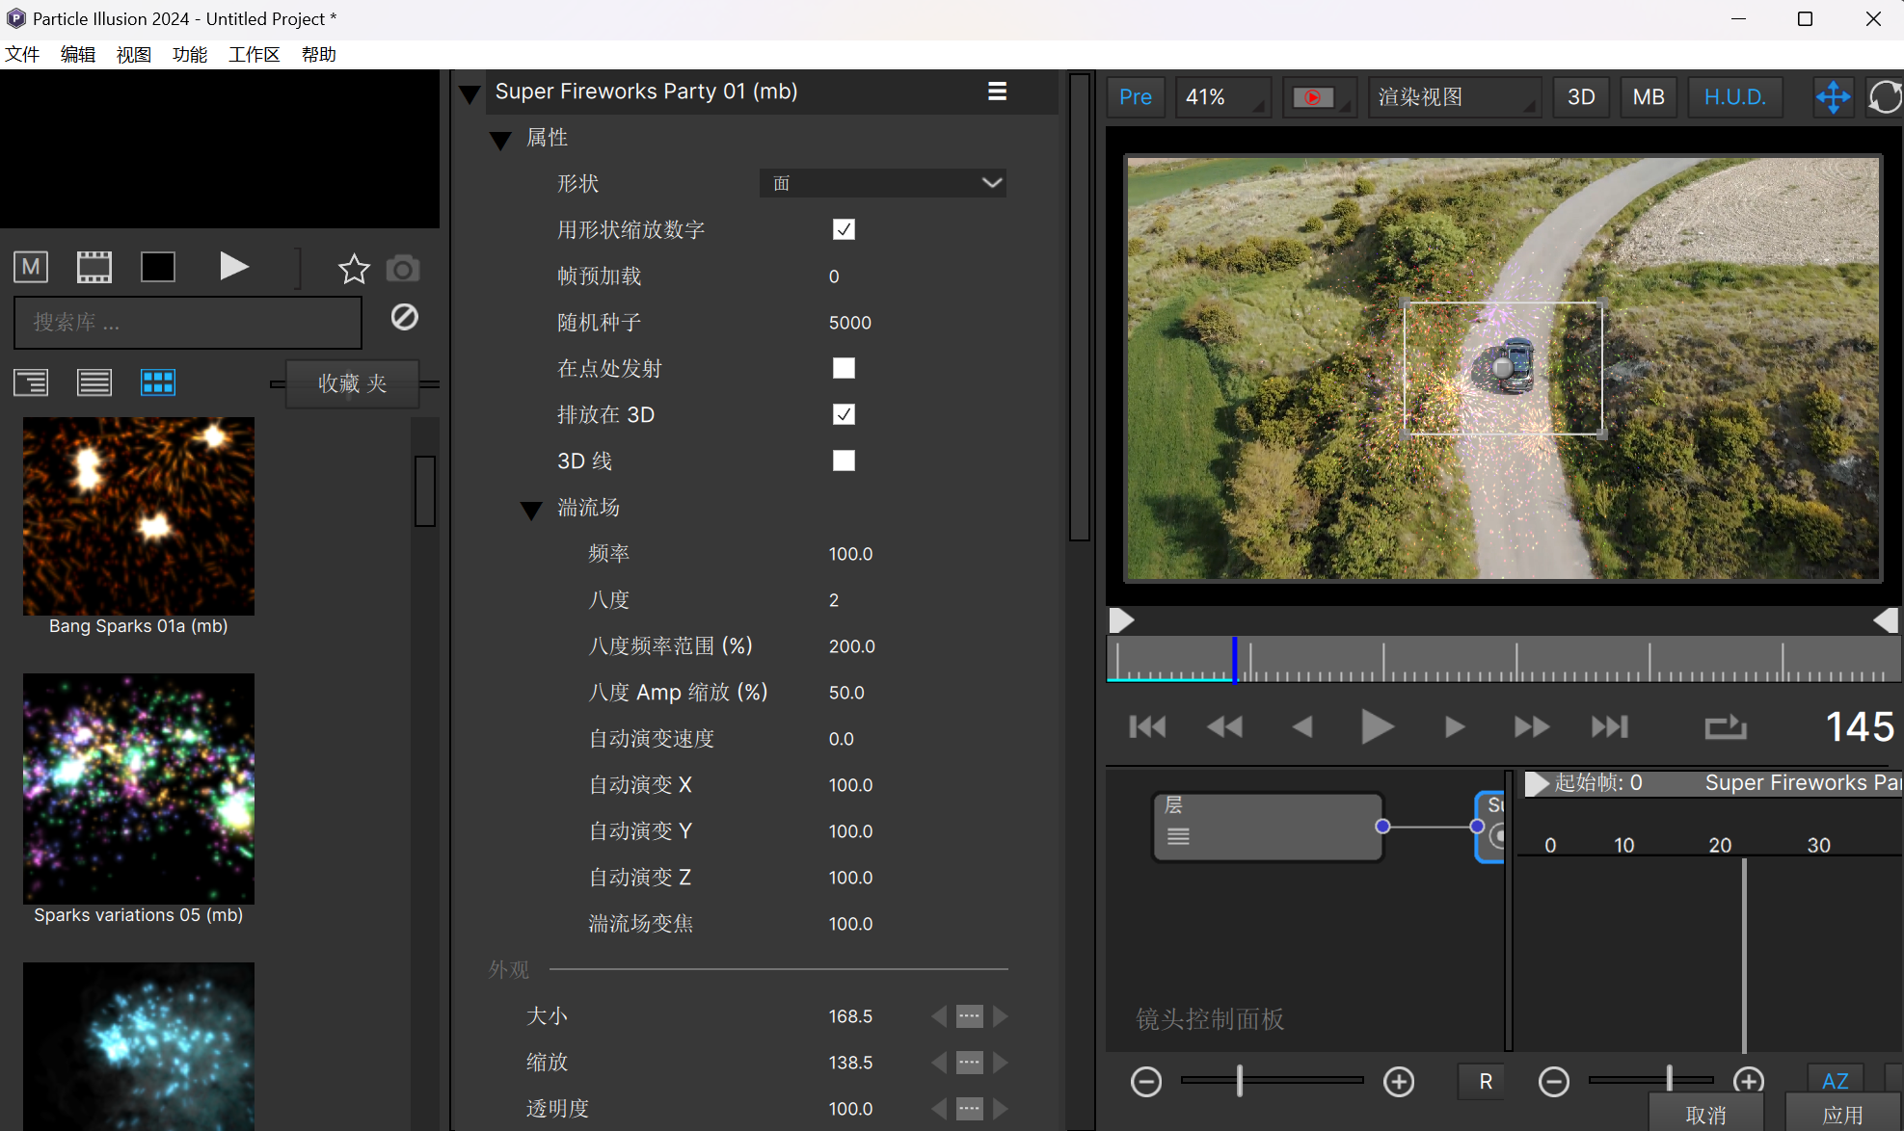The height and width of the screenshot is (1131, 1904).
Task: Uncheck 用形状缩放数字 checkbox
Action: 844,229
